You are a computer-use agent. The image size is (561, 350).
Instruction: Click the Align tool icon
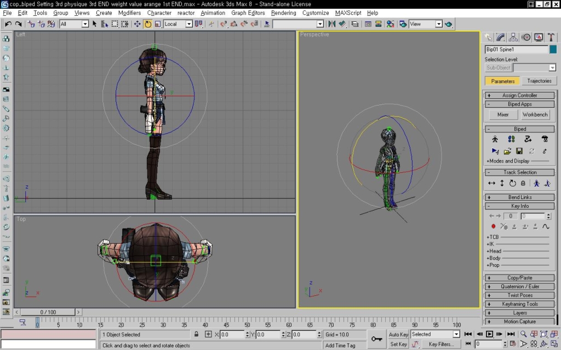(x=342, y=24)
